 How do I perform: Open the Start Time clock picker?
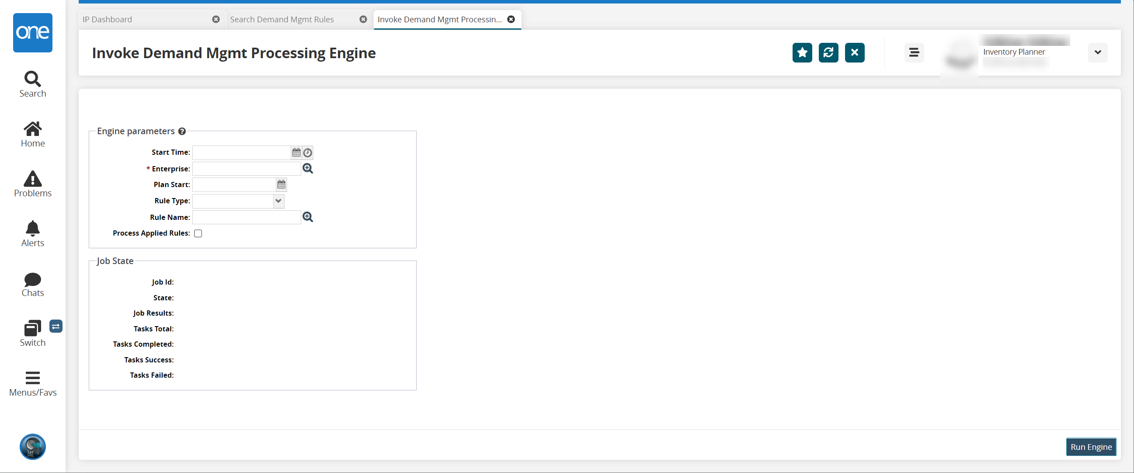pyautogui.click(x=308, y=153)
